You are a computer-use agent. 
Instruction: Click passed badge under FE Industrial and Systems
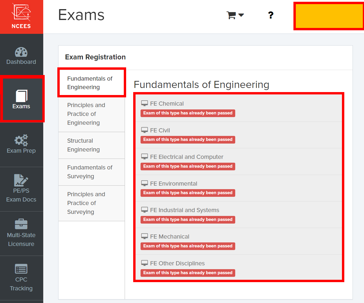pyautogui.click(x=188, y=219)
